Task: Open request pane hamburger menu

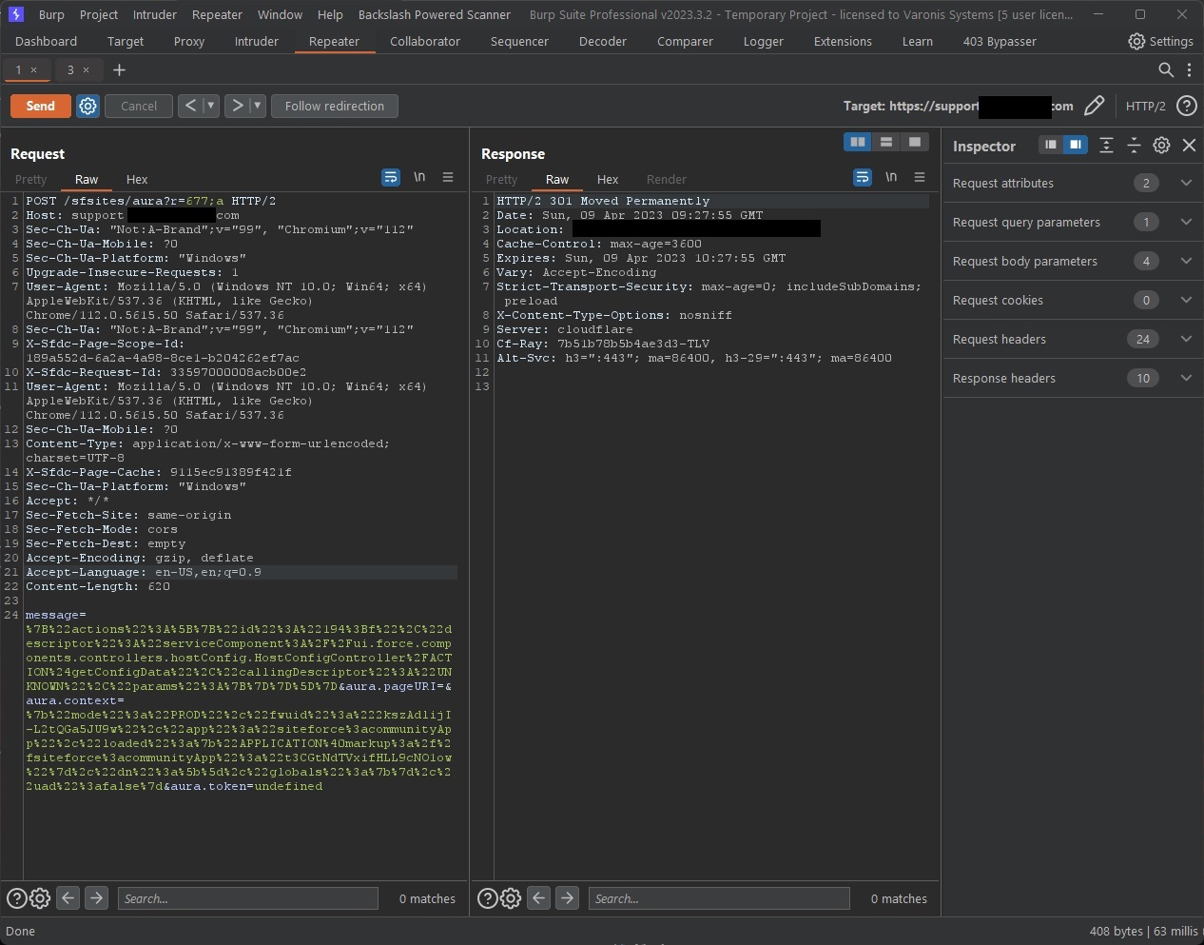Action: pos(448,178)
